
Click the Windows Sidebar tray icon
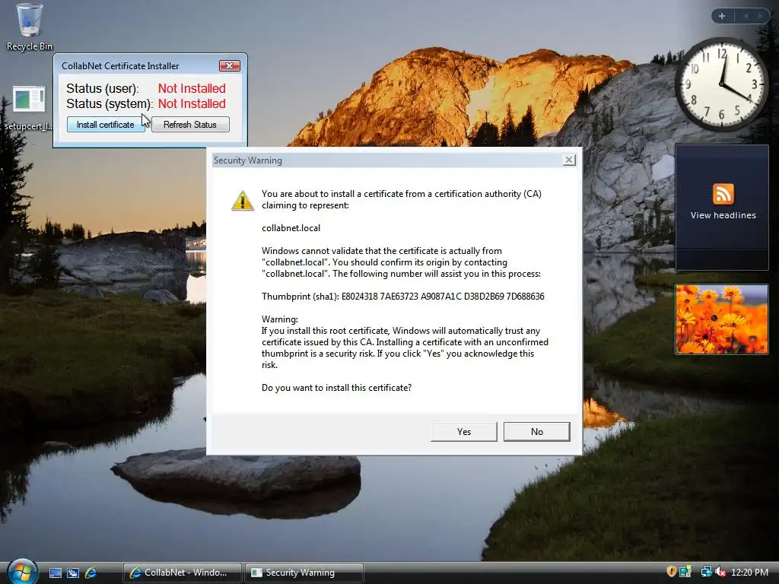(x=685, y=572)
